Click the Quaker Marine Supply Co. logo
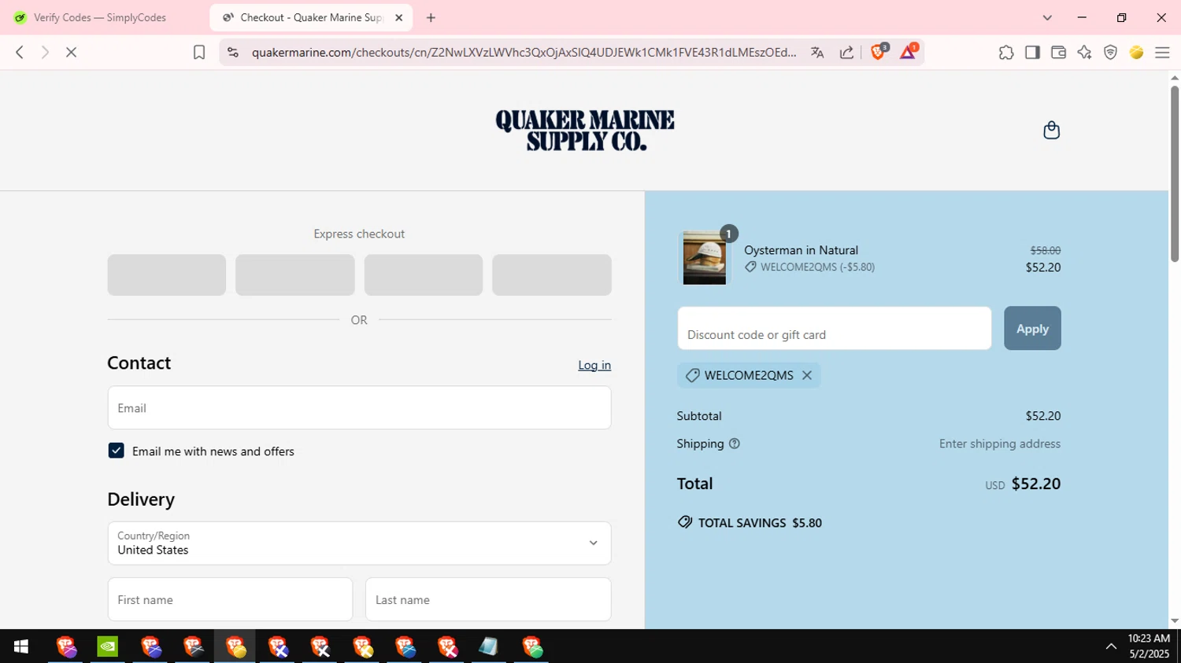Image resolution: width=1181 pixels, height=663 pixels. pos(585,131)
